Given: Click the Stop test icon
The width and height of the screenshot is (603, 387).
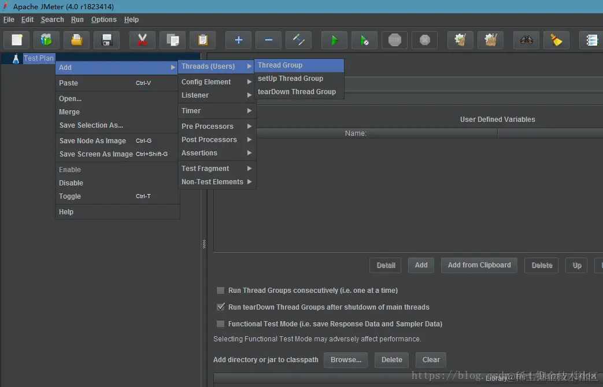Looking at the screenshot, I should coord(394,40).
